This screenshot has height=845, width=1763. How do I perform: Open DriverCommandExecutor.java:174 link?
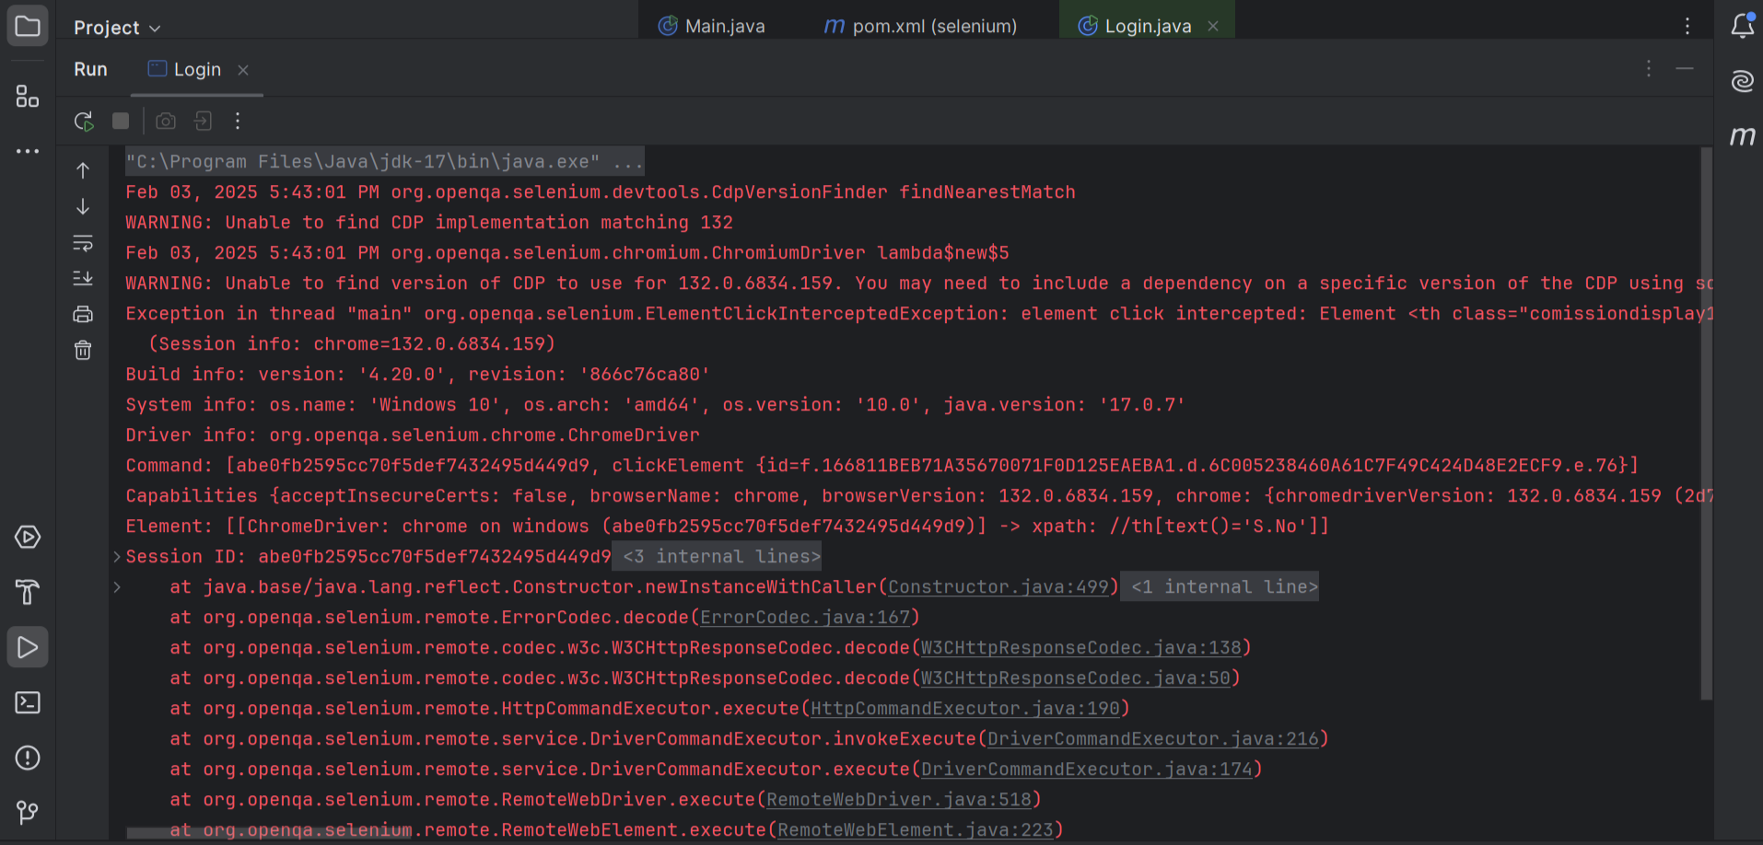[x=1086, y=769]
